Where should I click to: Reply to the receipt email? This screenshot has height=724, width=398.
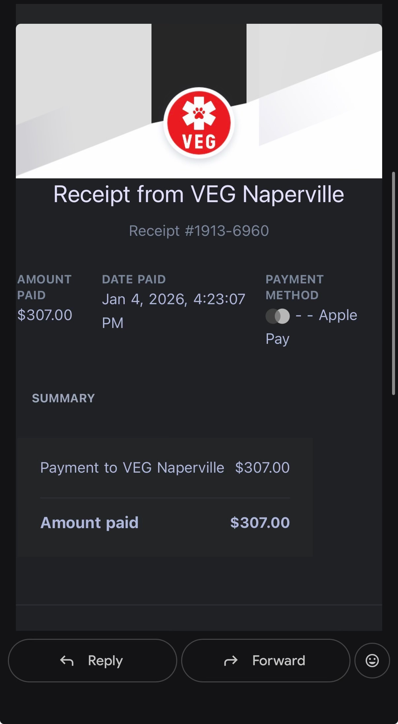point(92,661)
